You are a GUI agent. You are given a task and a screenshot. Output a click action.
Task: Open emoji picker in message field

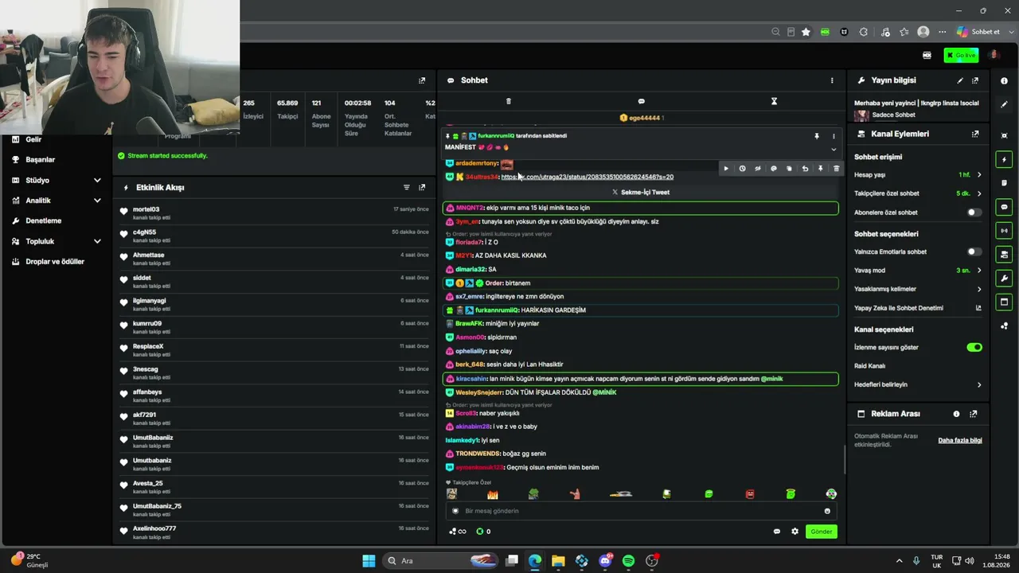tap(827, 511)
